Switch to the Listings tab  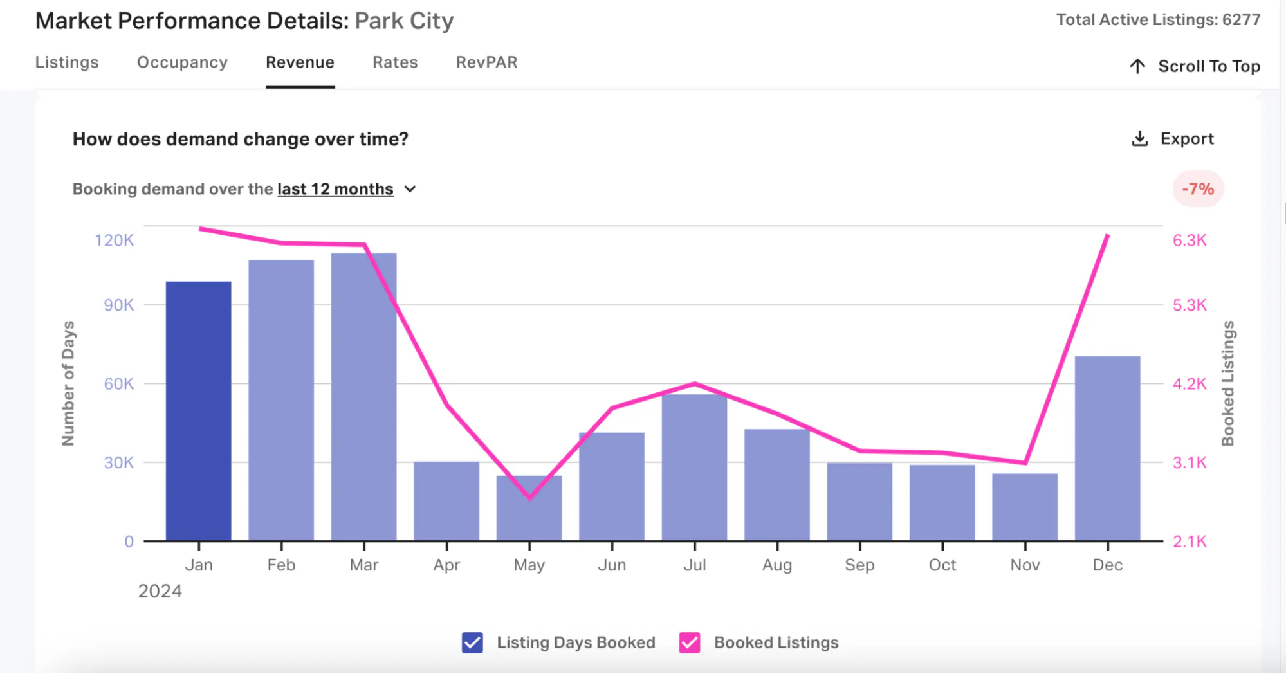[67, 62]
